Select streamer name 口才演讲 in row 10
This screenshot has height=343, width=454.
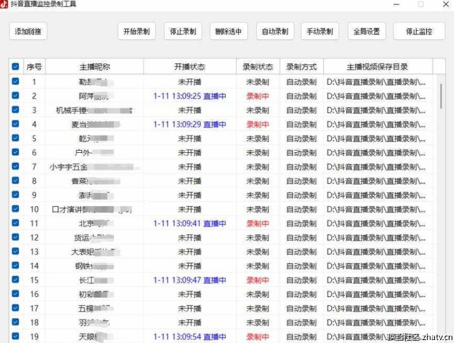(x=67, y=209)
